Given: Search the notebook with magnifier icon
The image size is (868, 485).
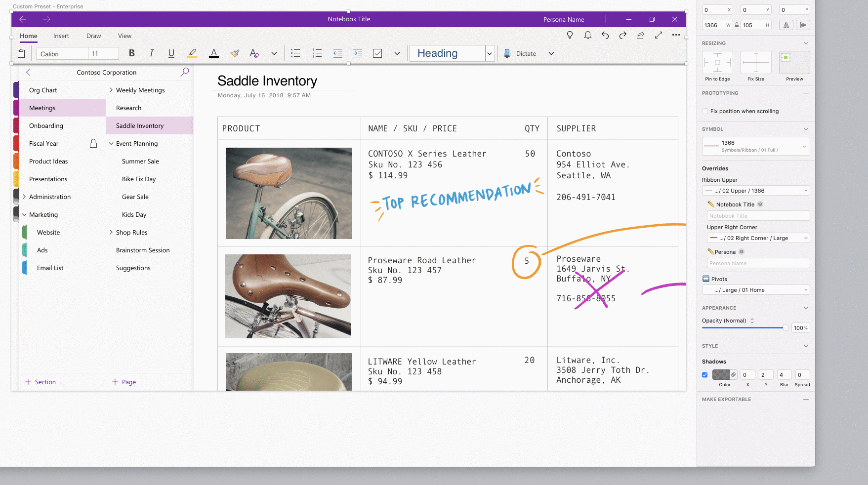Looking at the screenshot, I should coord(185,72).
